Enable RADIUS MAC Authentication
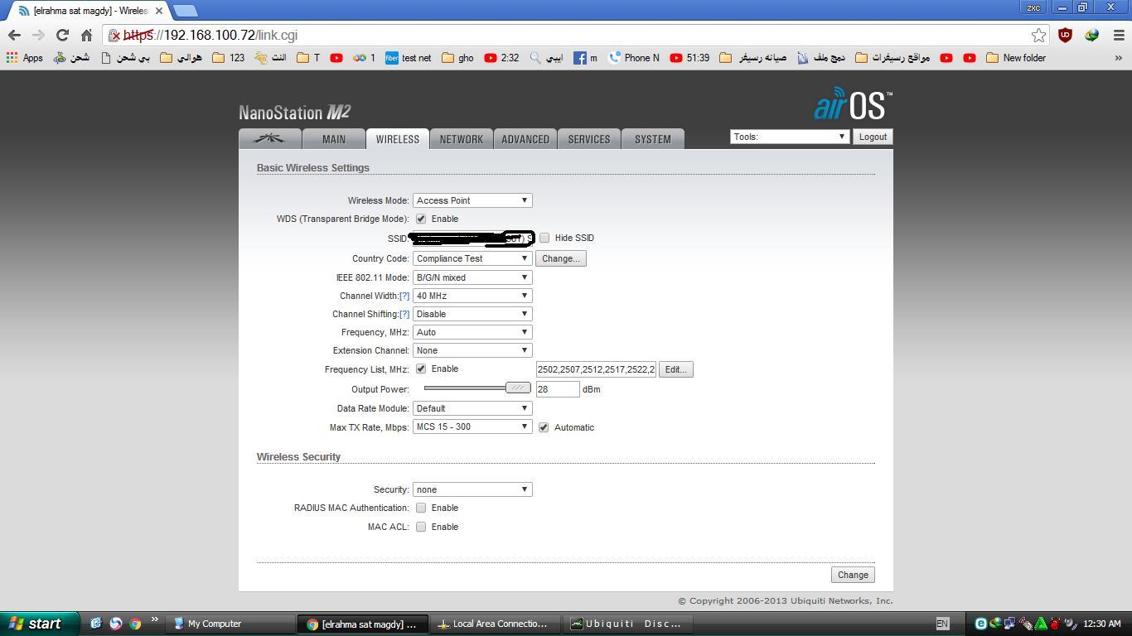 point(421,508)
